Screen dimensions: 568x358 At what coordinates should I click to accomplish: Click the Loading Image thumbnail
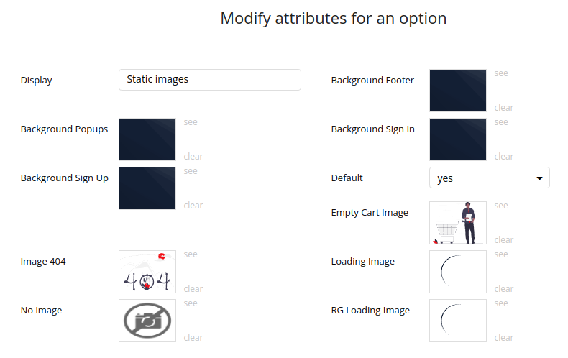pos(458,272)
